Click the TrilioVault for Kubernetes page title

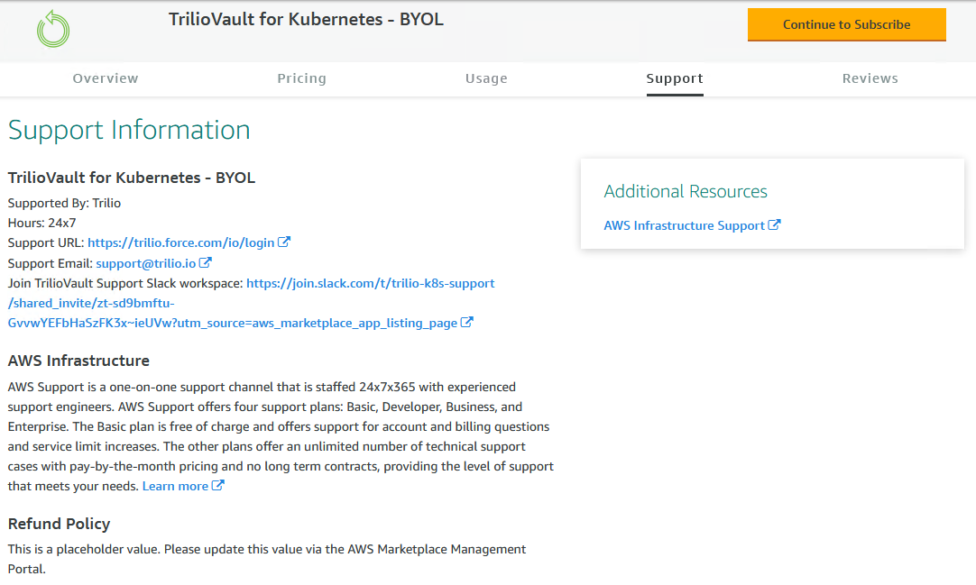306,19
